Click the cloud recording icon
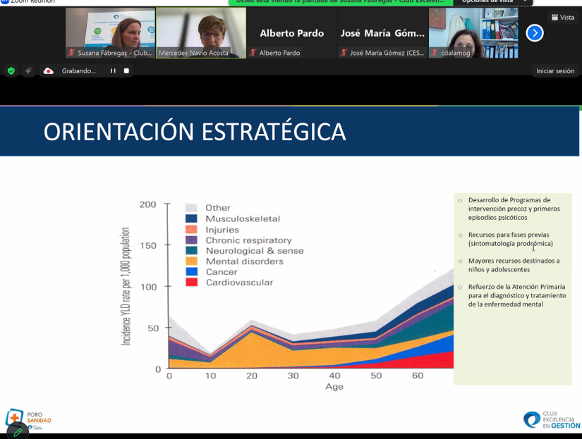Viewport: 582px width, 439px height. click(49, 71)
